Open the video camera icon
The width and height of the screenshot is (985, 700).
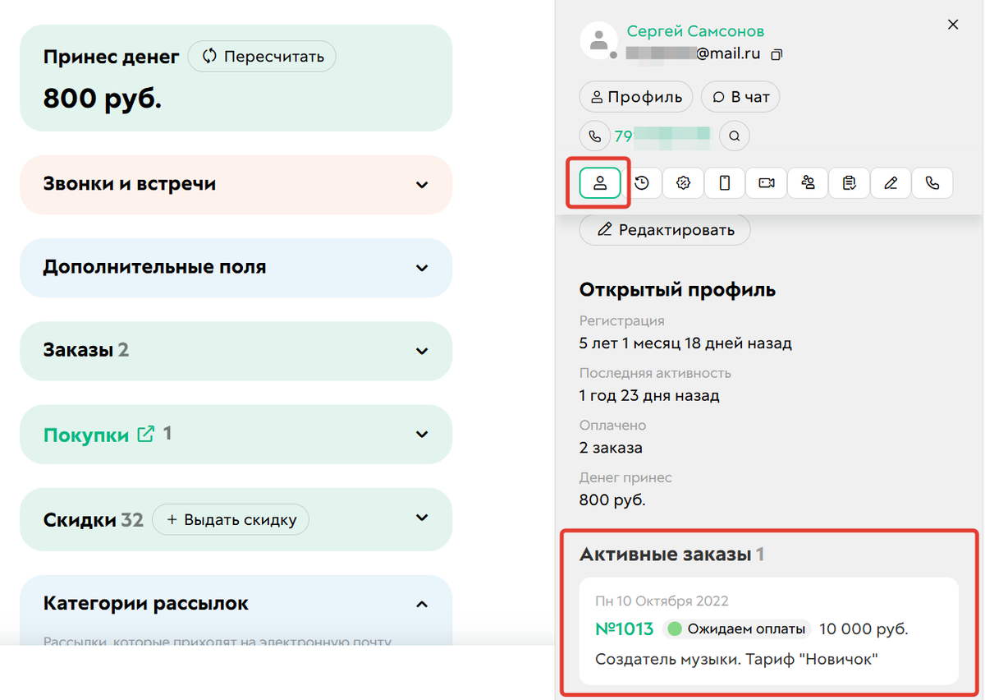766,182
